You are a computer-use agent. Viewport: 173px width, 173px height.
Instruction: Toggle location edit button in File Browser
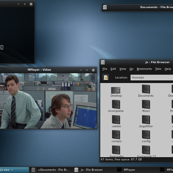106,77
